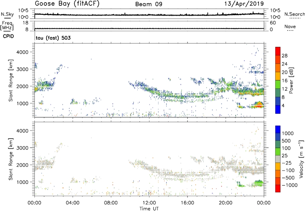The height and width of the screenshot is (211, 305).
Task: Click the 4000 tick label on power panel
Action: [22, 52]
